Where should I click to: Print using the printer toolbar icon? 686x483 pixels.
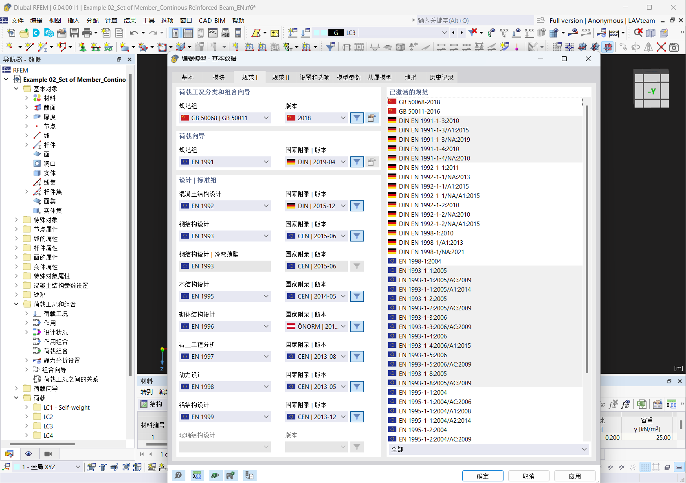point(87,33)
